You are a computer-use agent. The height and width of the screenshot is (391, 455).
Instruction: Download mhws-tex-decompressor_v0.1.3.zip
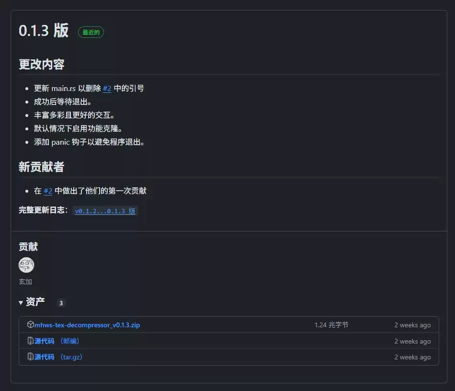click(x=88, y=324)
